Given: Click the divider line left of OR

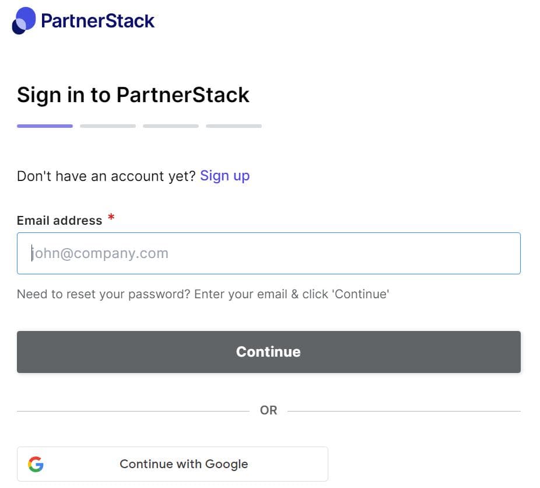Looking at the screenshot, I should point(133,411).
